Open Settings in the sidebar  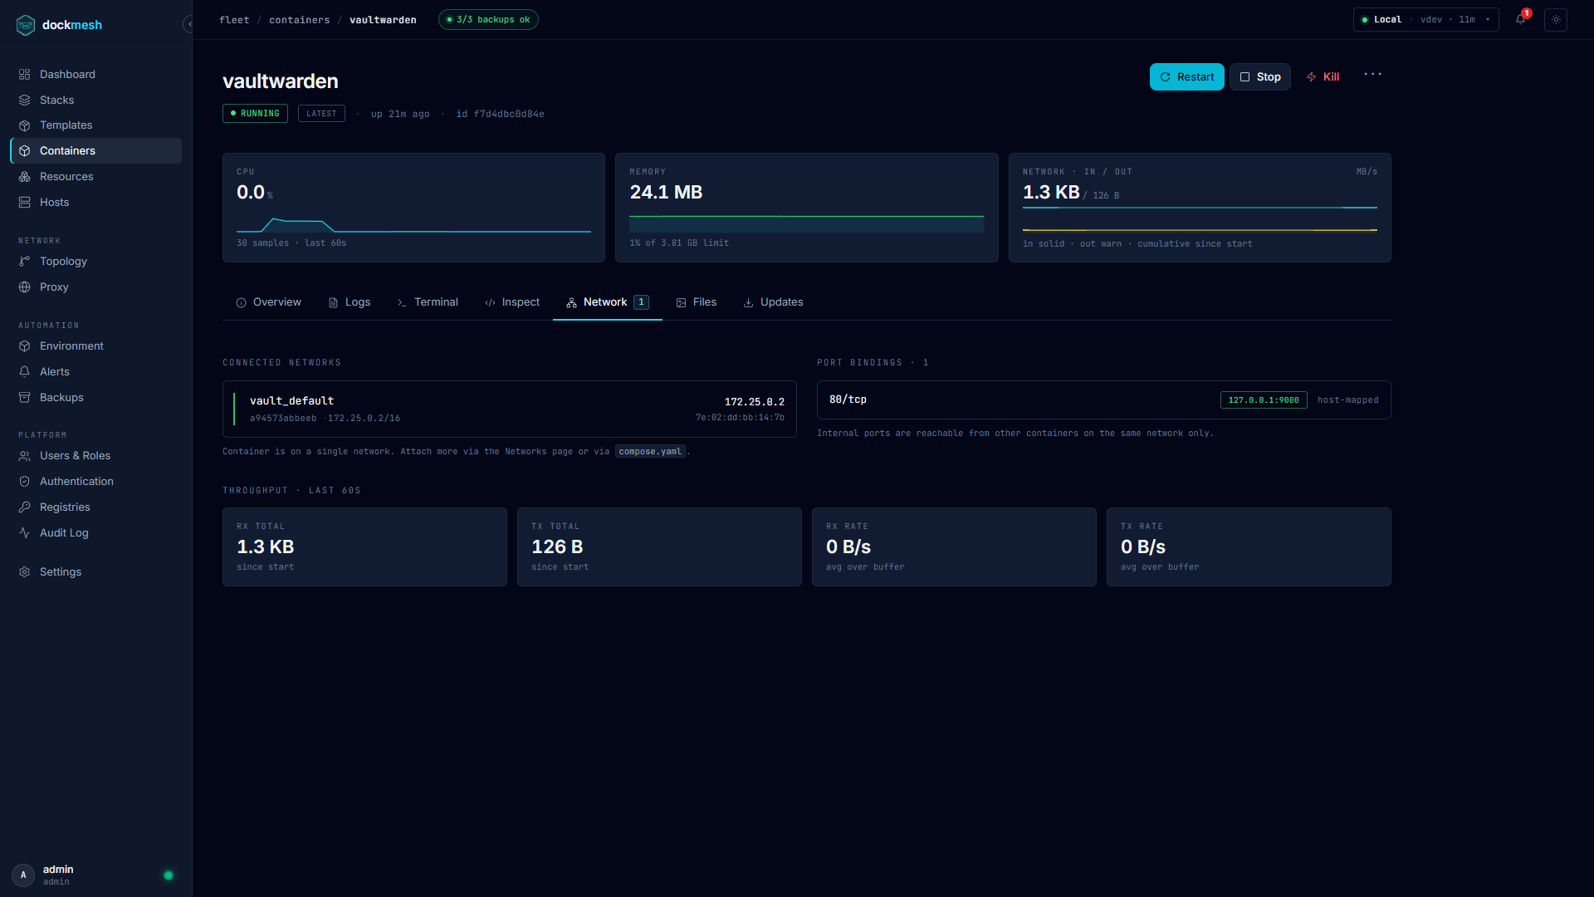[x=95, y=571]
